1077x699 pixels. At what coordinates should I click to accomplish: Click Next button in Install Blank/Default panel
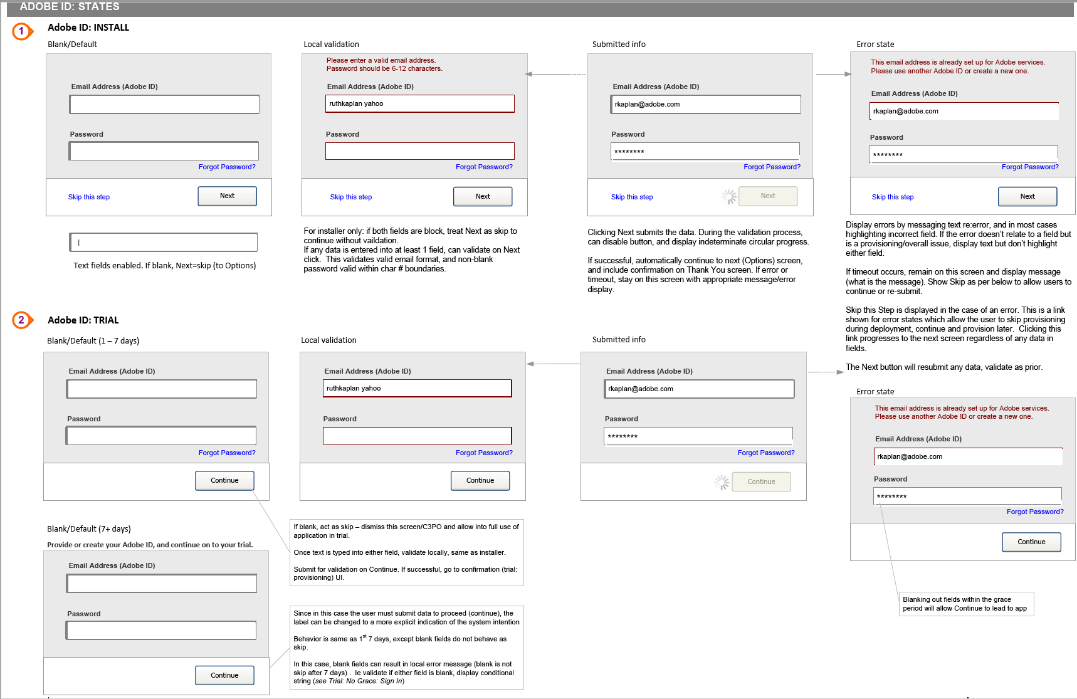pyautogui.click(x=227, y=196)
